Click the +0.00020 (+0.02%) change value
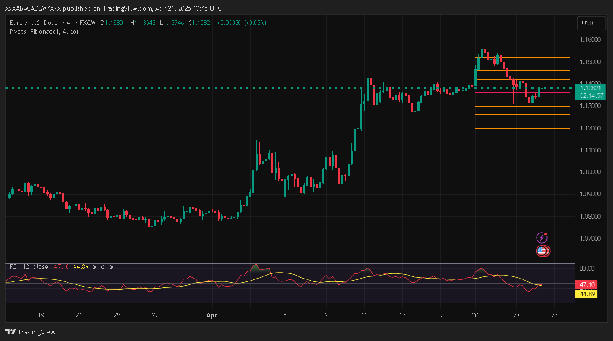Image resolution: width=613 pixels, height=341 pixels. click(241, 23)
